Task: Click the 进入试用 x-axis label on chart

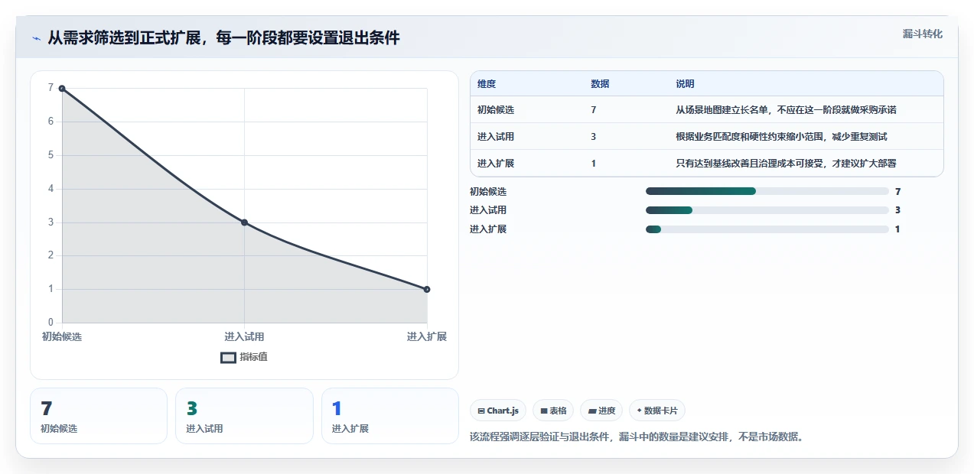Action: point(244,336)
